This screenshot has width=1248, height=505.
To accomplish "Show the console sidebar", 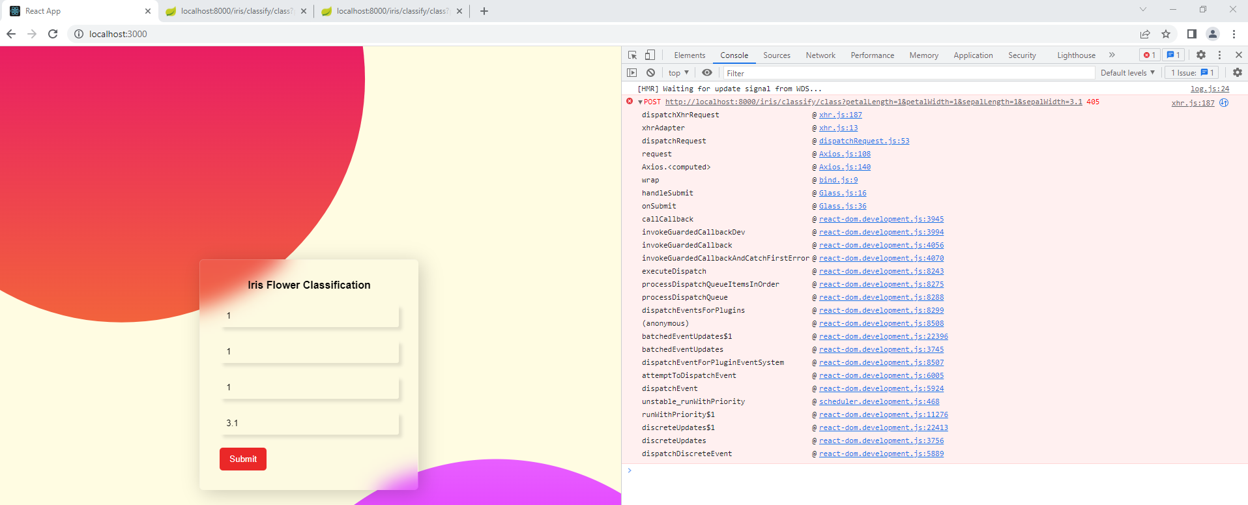I will pyautogui.click(x=632, y=73).
